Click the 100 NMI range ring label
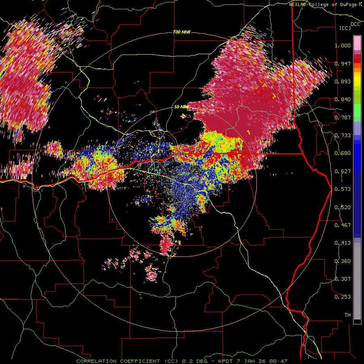The width and height of the screenshot is (364, 364). [182, 32]
